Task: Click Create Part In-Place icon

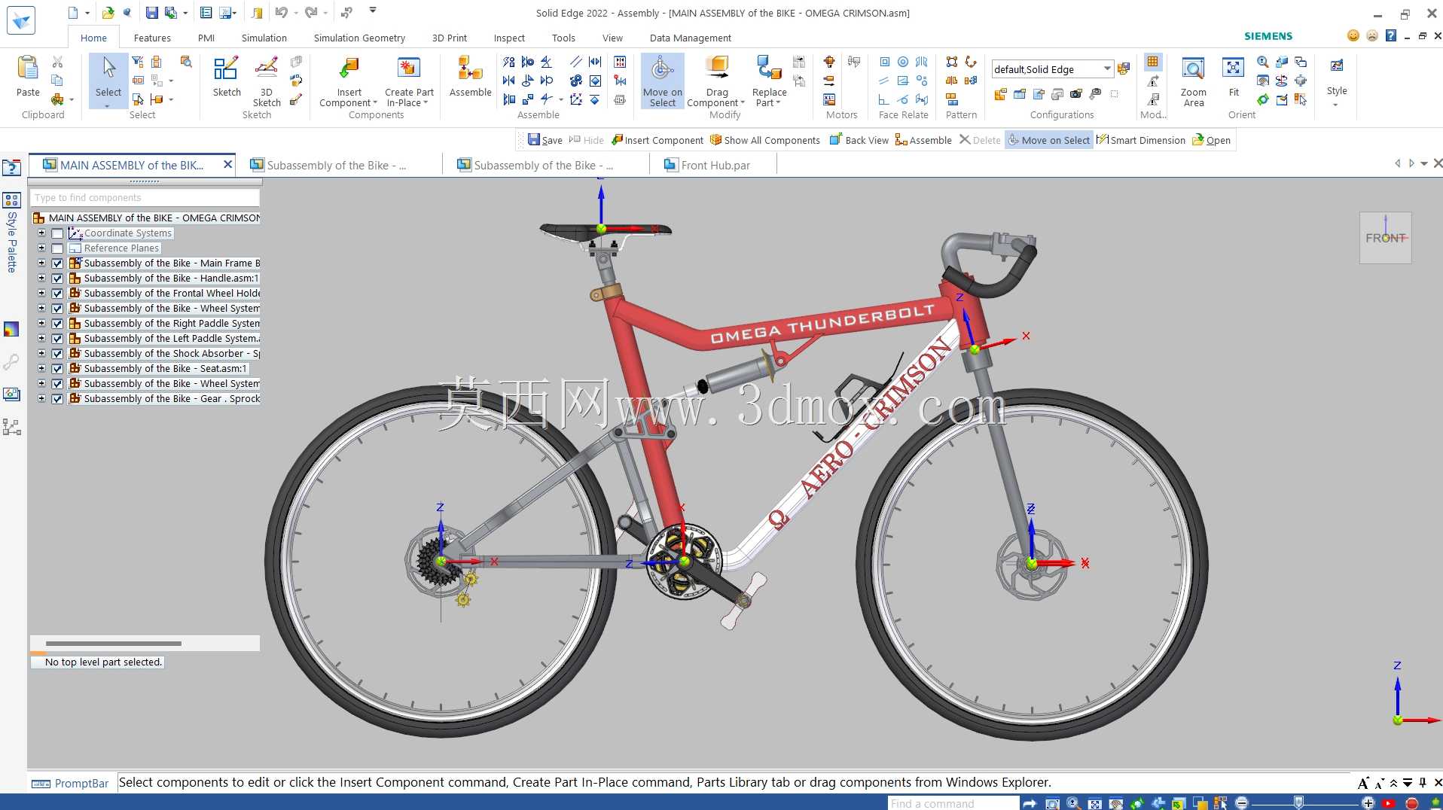Action: click(409, 69)
